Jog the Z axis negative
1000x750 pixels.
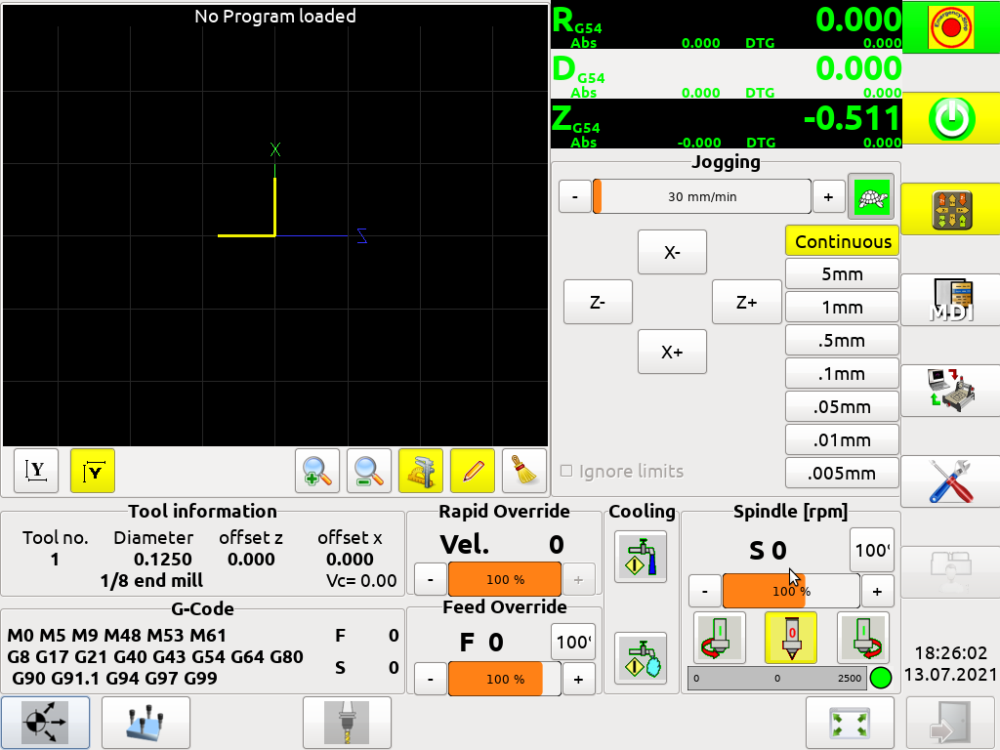tap(597, 302)
